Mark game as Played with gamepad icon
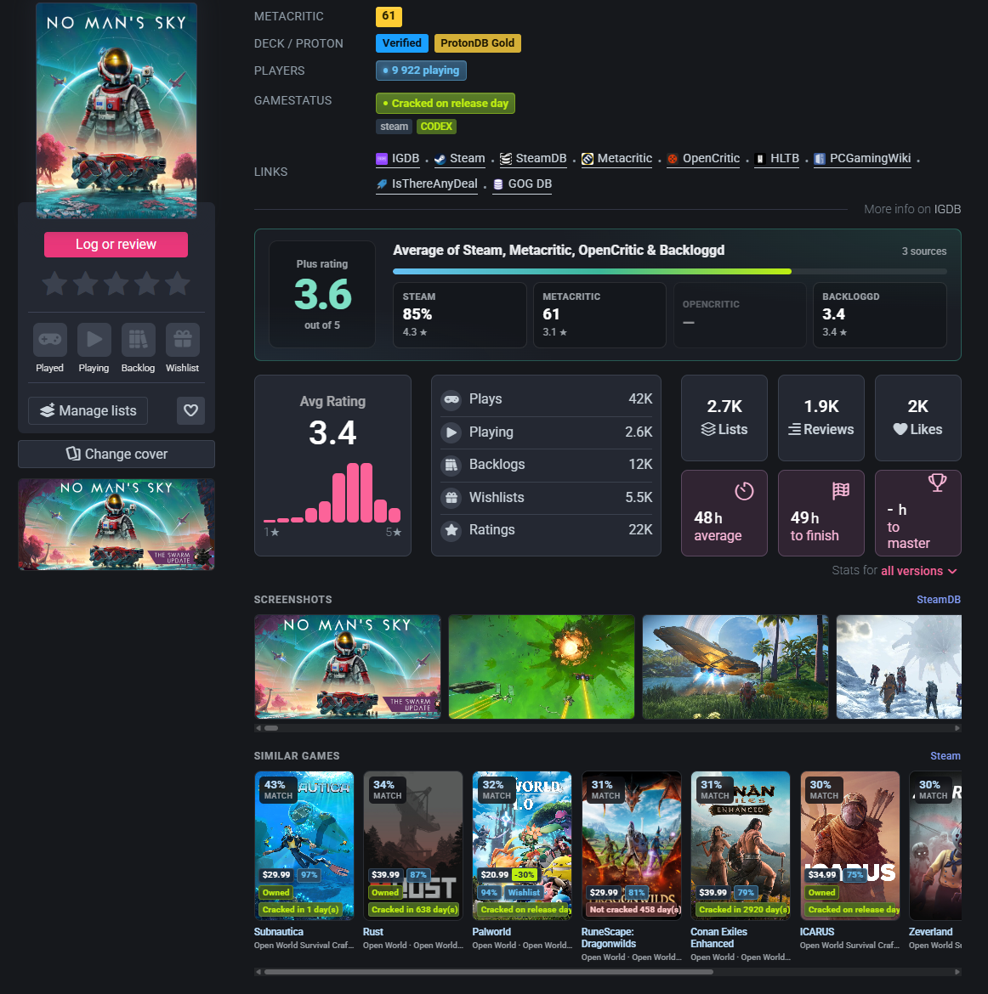This screenshot has height=994, width=988. (x=49, y=340)
